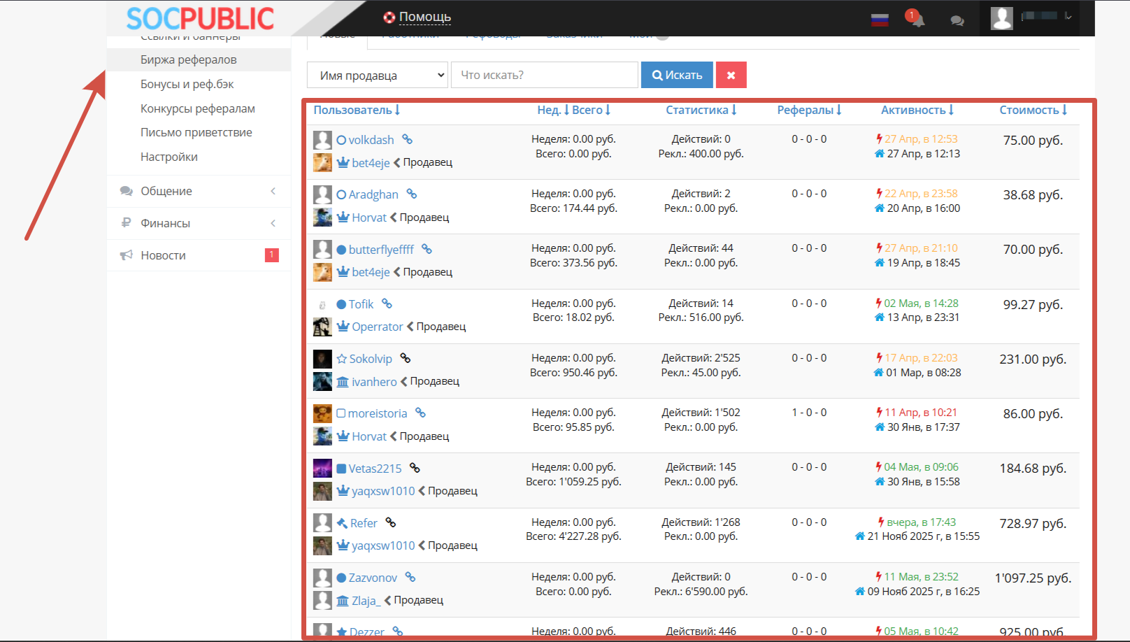Click seller ivanhero's avatar thumbnail

click(x=322, y=381)
